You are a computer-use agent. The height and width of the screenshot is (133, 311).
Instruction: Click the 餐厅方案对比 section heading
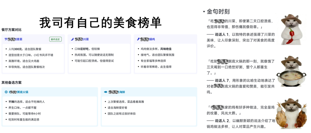click(12, 30)
